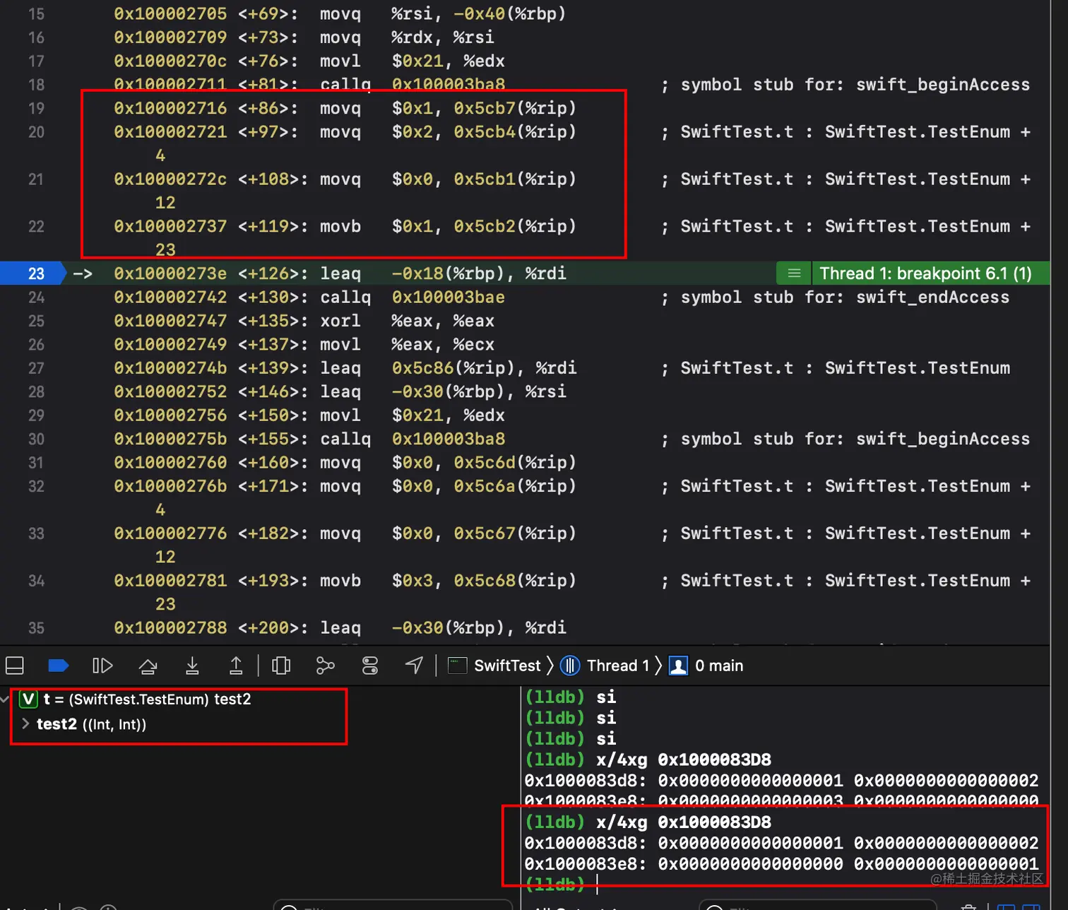Click address 0x100002705 in the disassembly
Screen dimensions: 1068x910
pos(170,13)
